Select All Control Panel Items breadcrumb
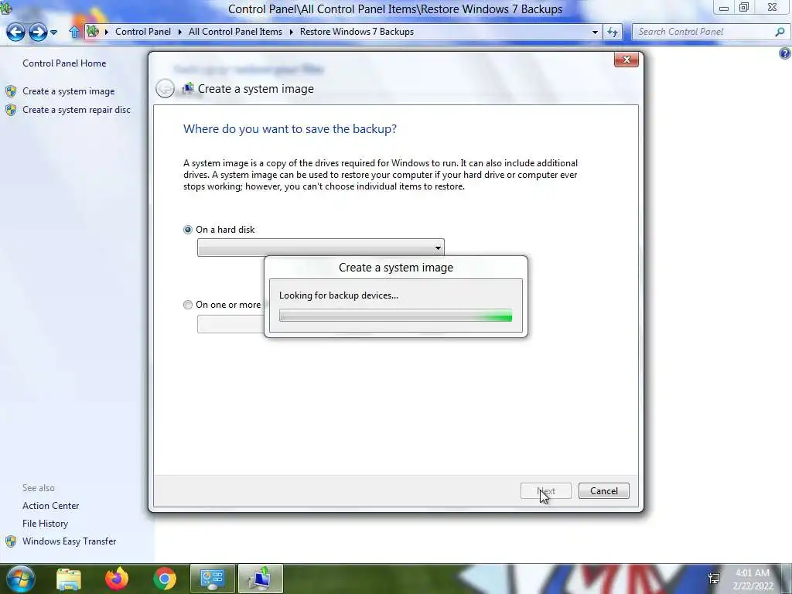792x594 pixels. coord(235,31)
